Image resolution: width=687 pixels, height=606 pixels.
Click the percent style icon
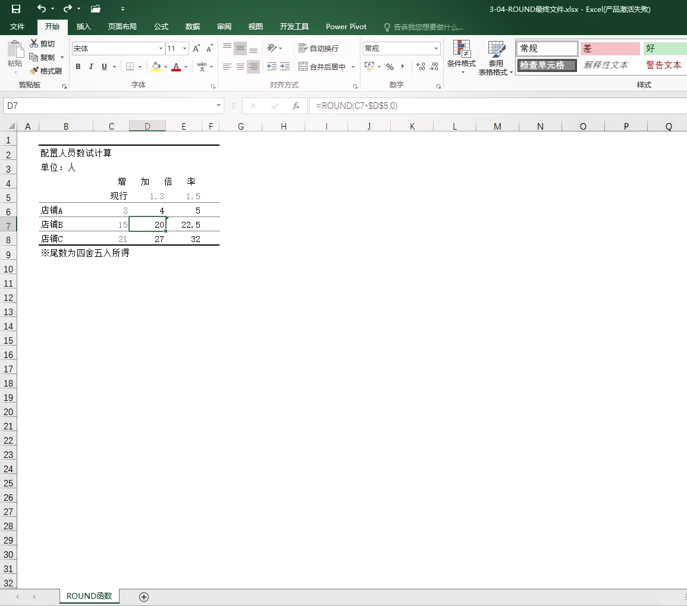point(390,67)
